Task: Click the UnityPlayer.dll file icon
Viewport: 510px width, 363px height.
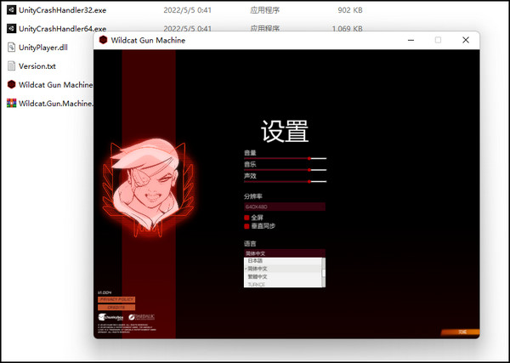Action: coord(11,48)
